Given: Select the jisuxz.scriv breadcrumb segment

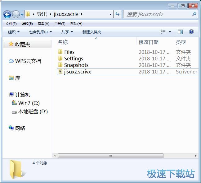Looking at the screenshot, I should click(x=66, y=14).
